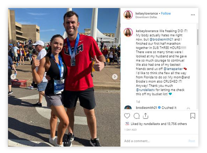Save post with the bookmark icon
This screenshot has width=207, height=153.
pyautogui.click(x=193, y=116)
